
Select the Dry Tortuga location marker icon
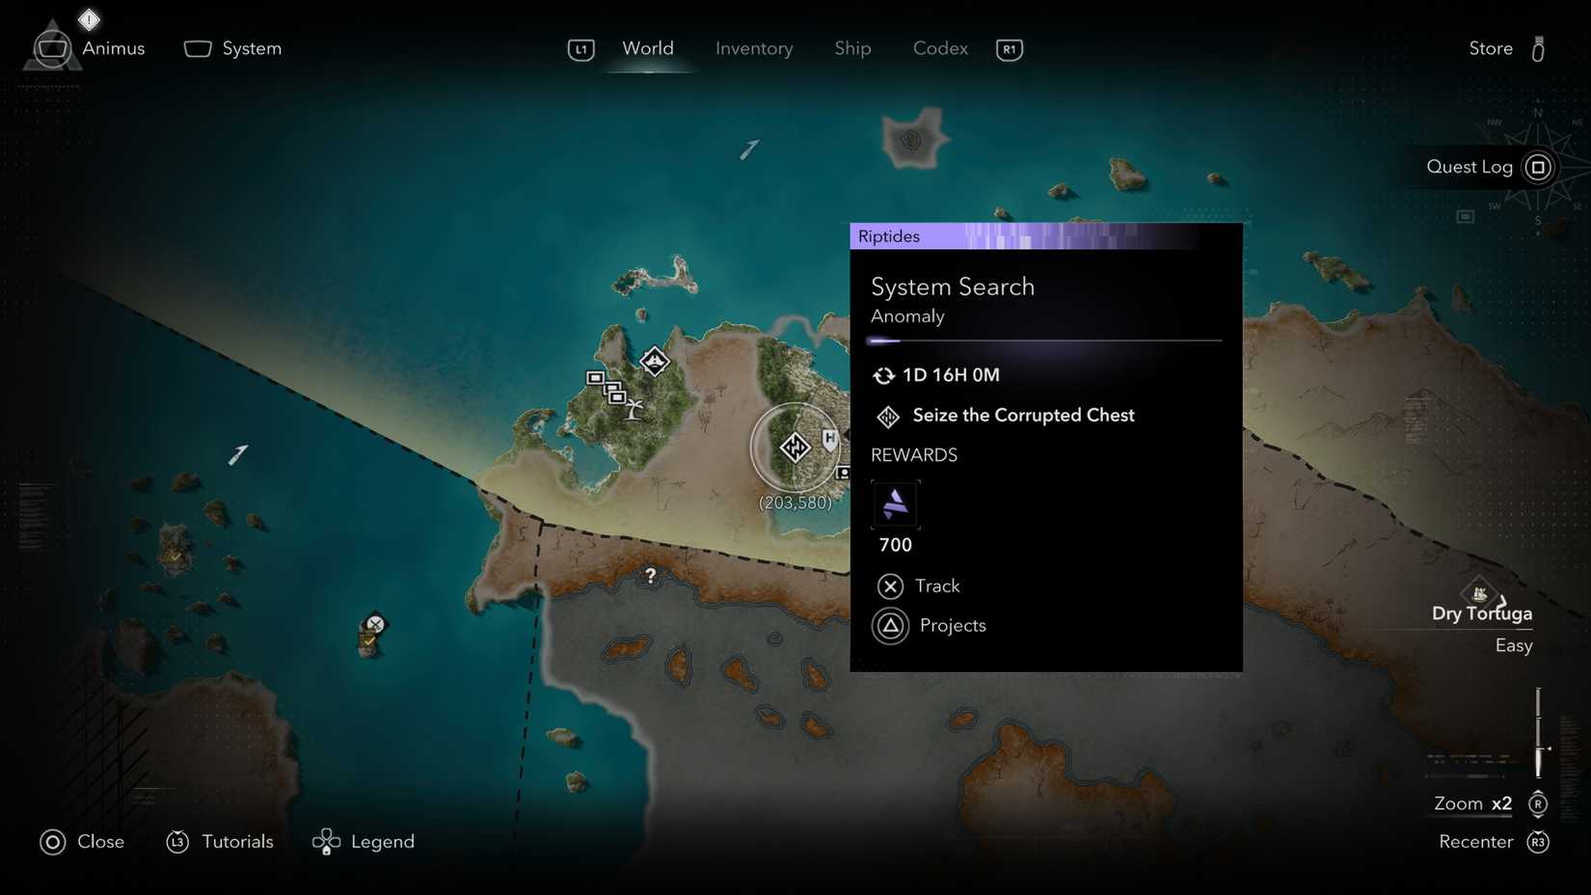coord(1480,592)
